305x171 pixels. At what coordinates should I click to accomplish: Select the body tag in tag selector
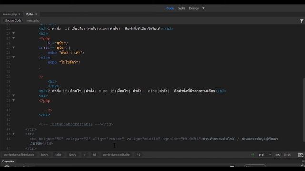(x=44, y=155)
